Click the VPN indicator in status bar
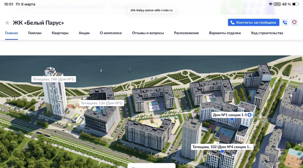Viewport: 303px width, 168px height. pyautogui.click(x=277, y=4)
